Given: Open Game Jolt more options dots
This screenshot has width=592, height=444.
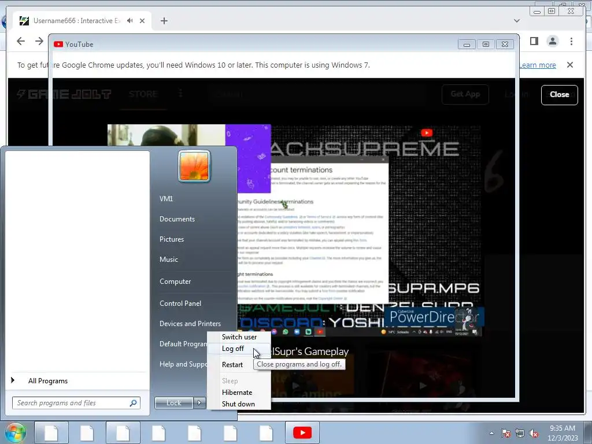Looking at the screenshot, I should (180, 94).
